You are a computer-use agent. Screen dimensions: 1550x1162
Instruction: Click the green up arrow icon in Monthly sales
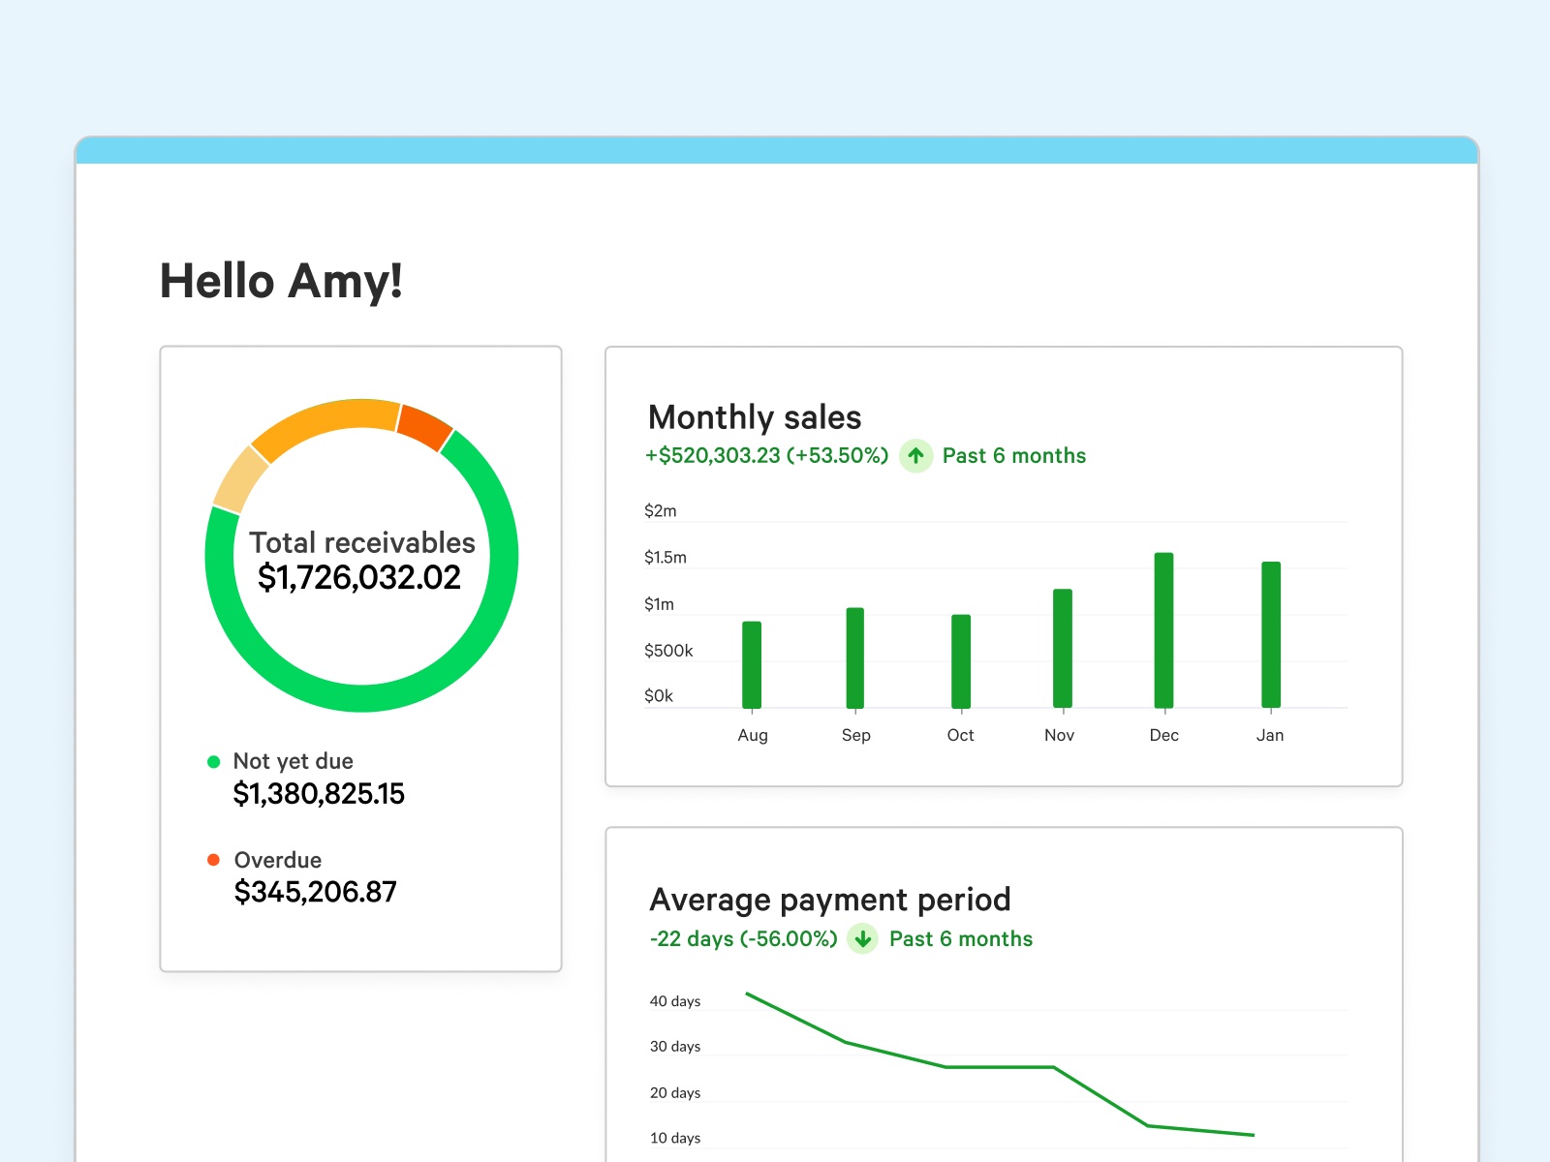(x=915, y=455)
